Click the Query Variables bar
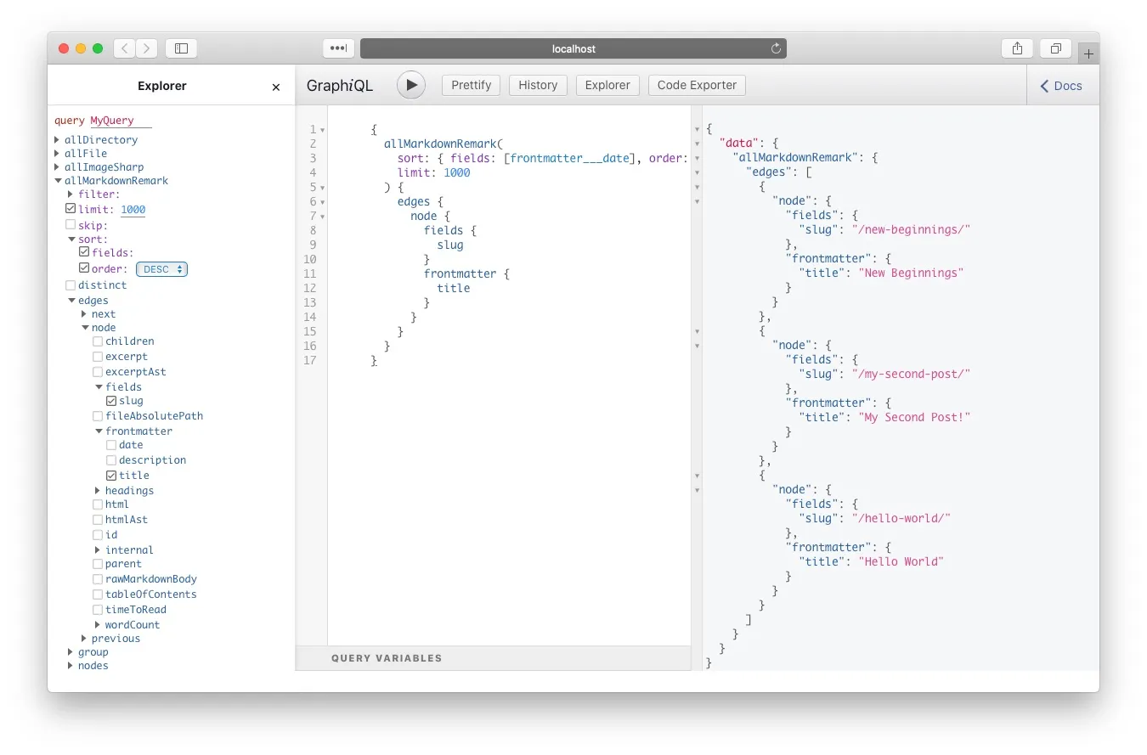Image resolution: width=1147 pixels, height=755 pixels. point(387,658)
